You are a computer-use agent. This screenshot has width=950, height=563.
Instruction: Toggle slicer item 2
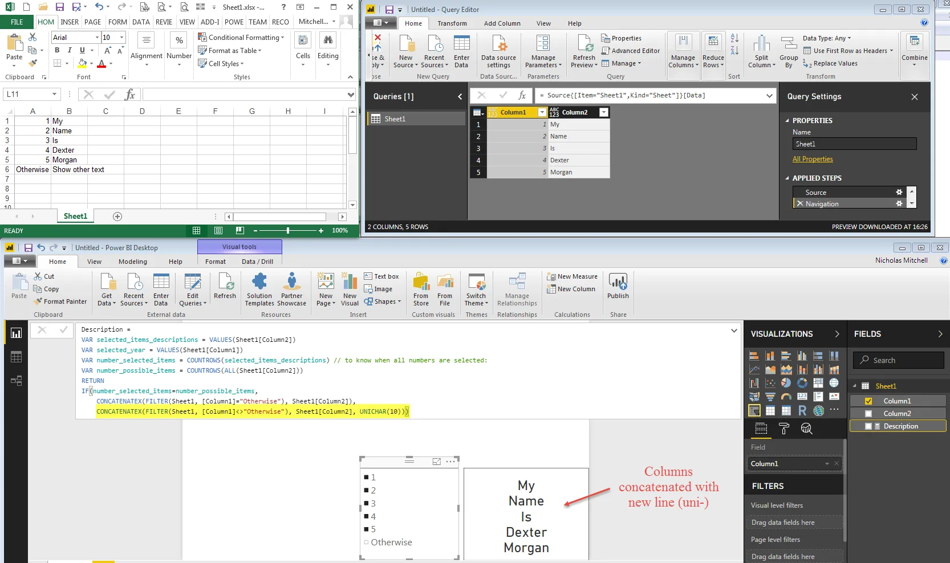coord(366,491)
